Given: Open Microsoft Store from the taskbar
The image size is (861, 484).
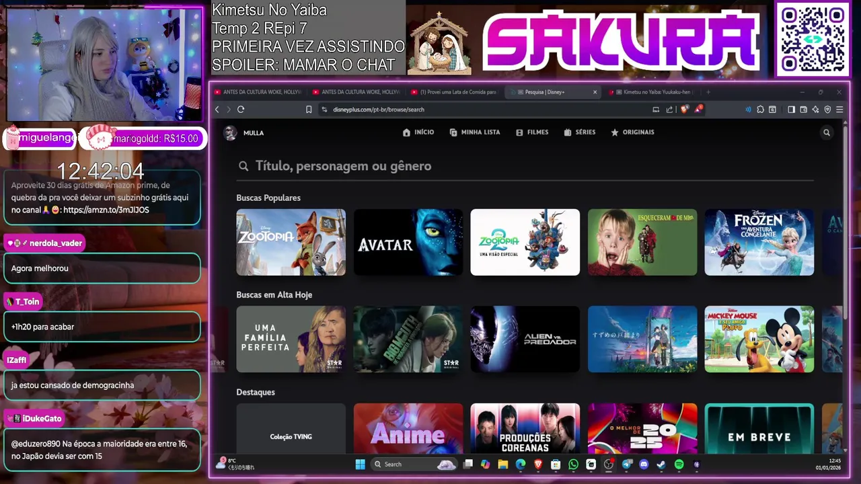Looking at the screenshot, I should [556, 464].
